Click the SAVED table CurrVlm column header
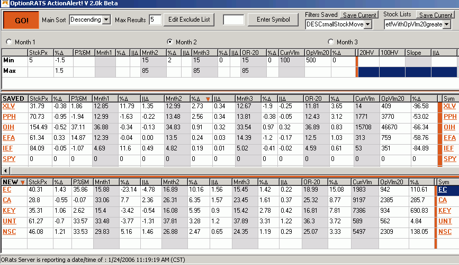This screenshot has height=265, width=459. [366, 99]
